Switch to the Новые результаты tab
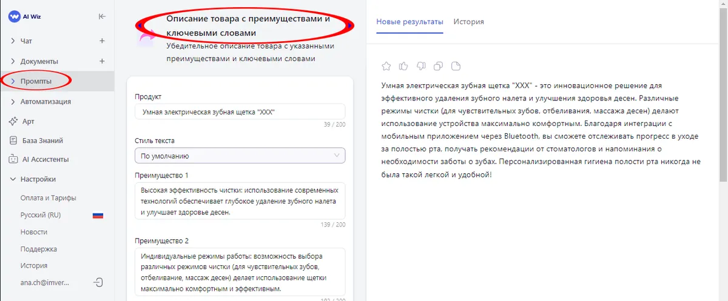Viewport: 728px width, 301px height. point(409,22)
